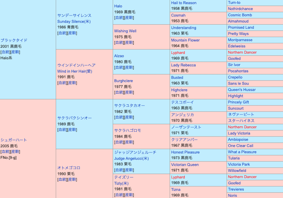Viewport: 283px width, 198px height.
Task: Click the Mountain Flower link
Action: 185,40
